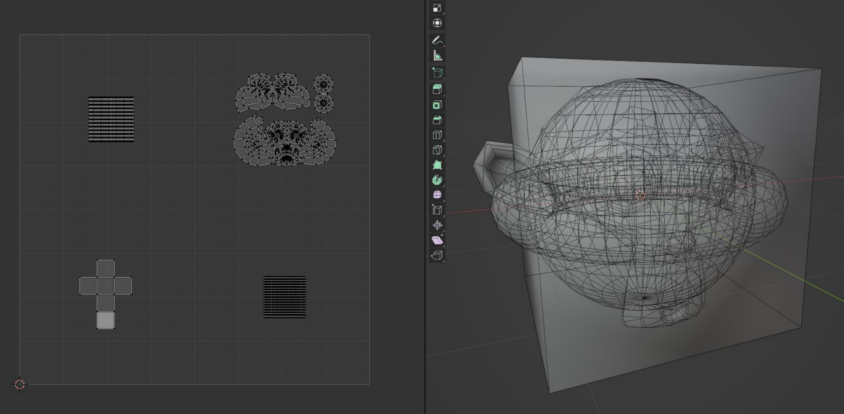Select the Poly Build tool
Screen dimensions: 844x414
[x=437, y=165]
